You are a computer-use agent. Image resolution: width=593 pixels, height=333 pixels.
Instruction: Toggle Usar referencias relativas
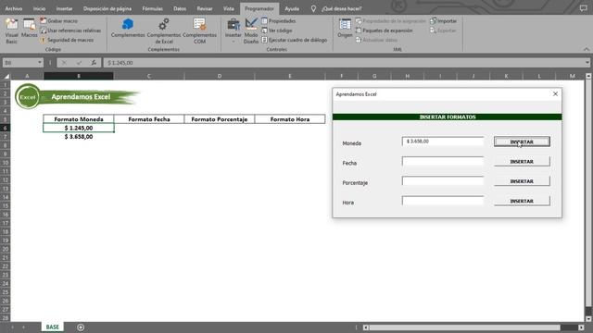tap(70, 31)
